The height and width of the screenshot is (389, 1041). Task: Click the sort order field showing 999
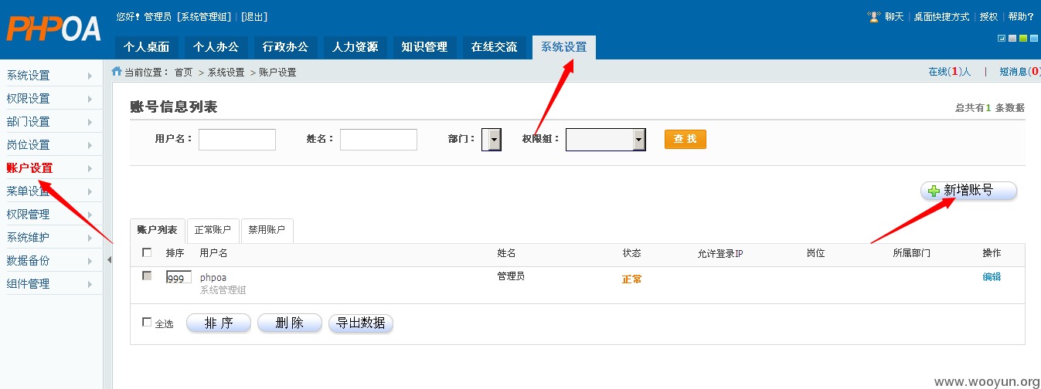(179, 277)
